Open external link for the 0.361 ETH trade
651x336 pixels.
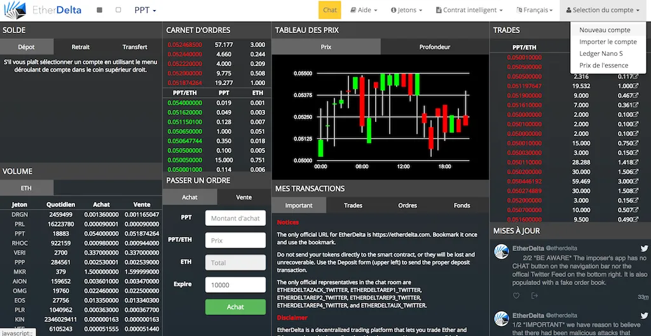(635, 105)
